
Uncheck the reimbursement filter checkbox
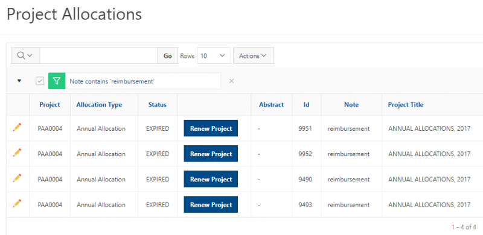pos(40,81)
